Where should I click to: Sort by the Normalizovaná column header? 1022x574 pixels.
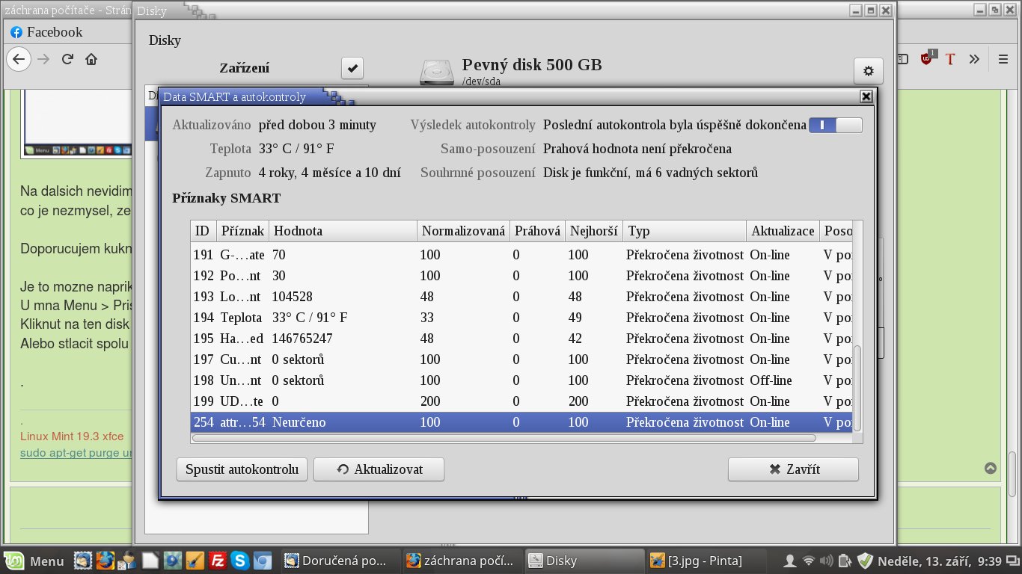(x=463, y=231)
